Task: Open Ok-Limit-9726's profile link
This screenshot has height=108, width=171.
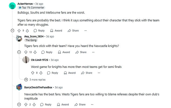Action: 40,60
